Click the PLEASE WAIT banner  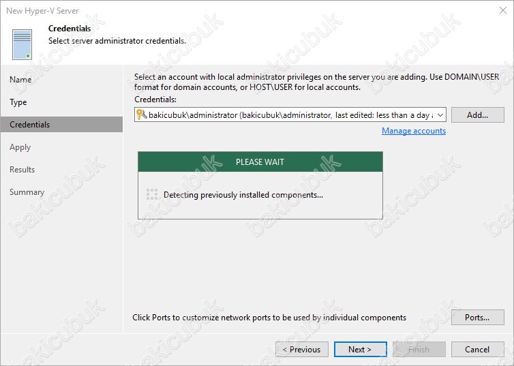pos(260,162)
